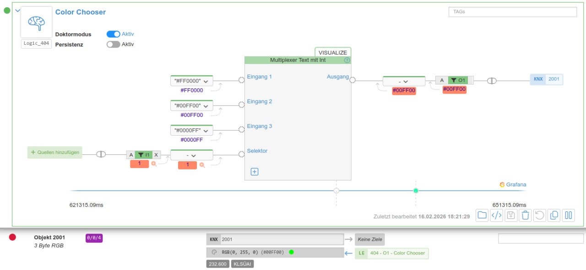Click Quellen hinzufügen button
Viewport: 586px width, 270px height.
(55, 153)
